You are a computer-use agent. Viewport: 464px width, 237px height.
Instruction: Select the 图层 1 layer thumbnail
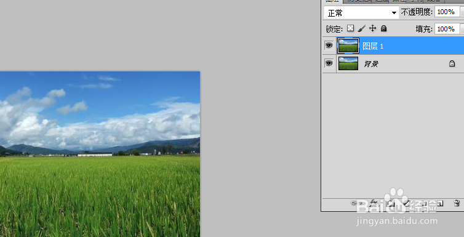[348, 46]
